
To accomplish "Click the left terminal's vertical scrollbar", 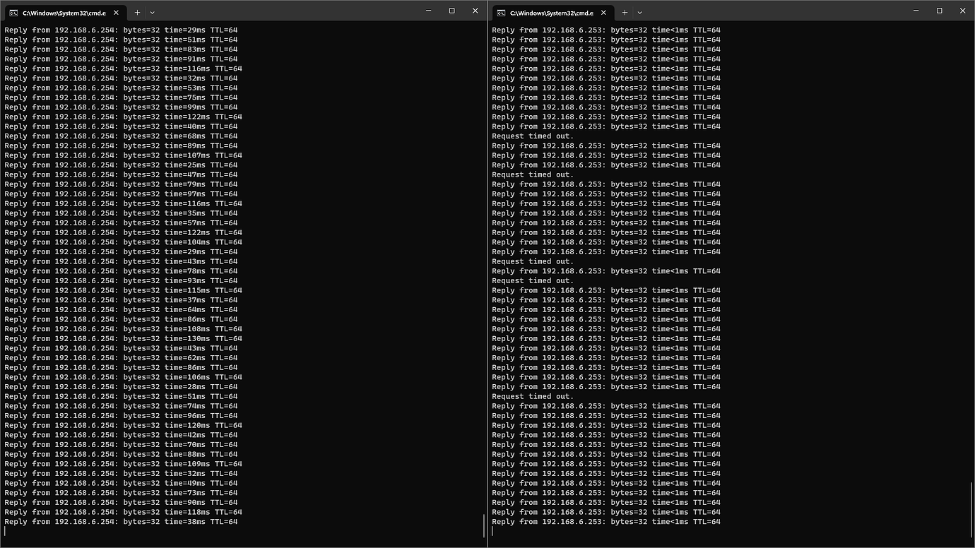I will click(483, 526).
